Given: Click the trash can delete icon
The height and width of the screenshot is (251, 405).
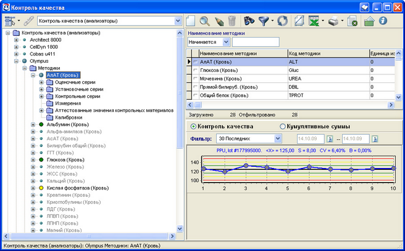Looking at the screenshot, I should click(230, 20).
